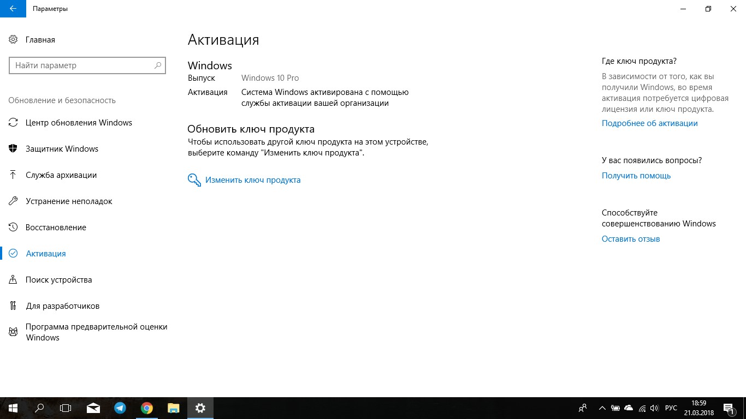Open the Windows Start menu
The height and width of the screenshot is (419, 746).
[x=13, y=408]
